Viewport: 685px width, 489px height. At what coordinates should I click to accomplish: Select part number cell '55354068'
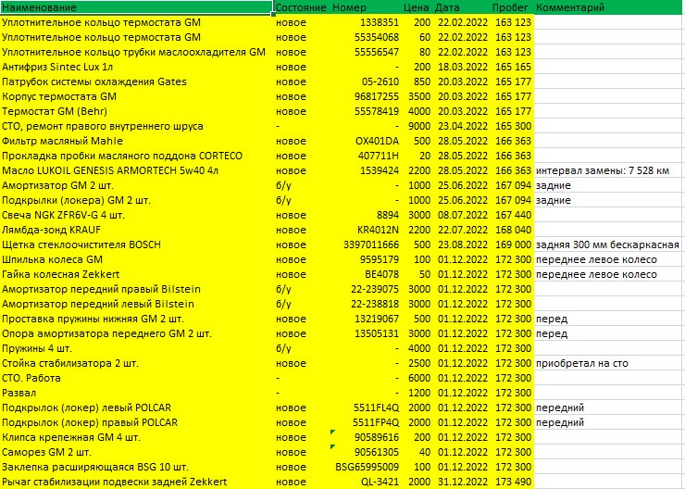tap(366, 37)
